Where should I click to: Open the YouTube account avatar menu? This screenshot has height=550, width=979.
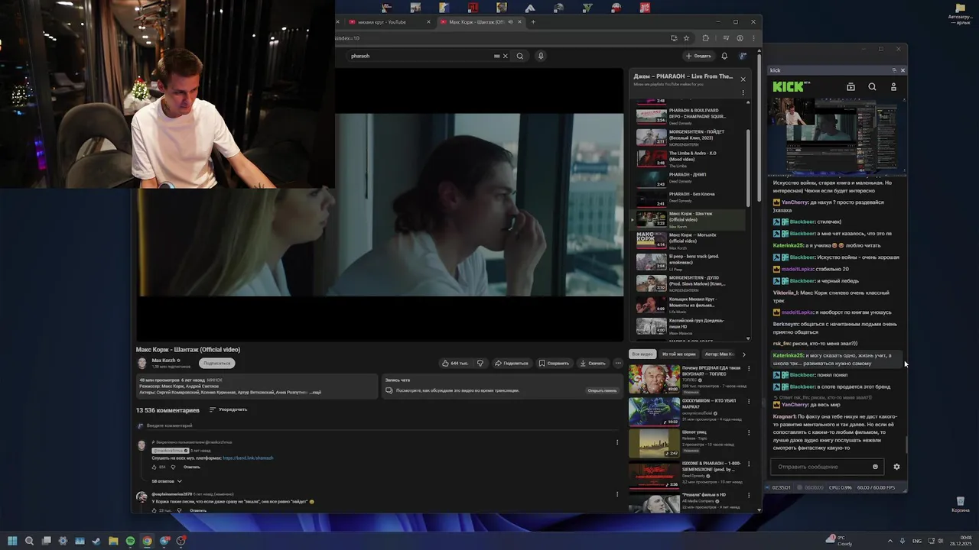coord(743,56)
